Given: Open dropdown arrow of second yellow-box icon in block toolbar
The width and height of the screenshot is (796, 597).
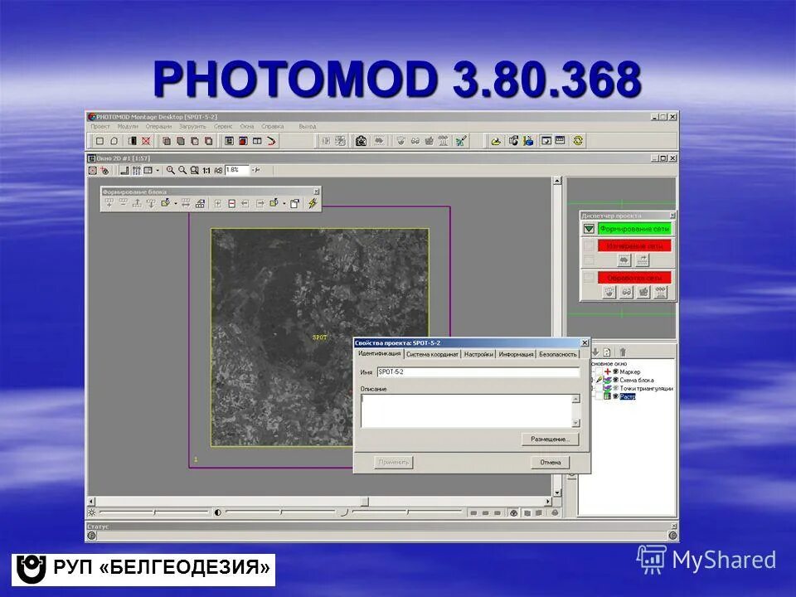Looking at the screenshot, I should 284,204.
